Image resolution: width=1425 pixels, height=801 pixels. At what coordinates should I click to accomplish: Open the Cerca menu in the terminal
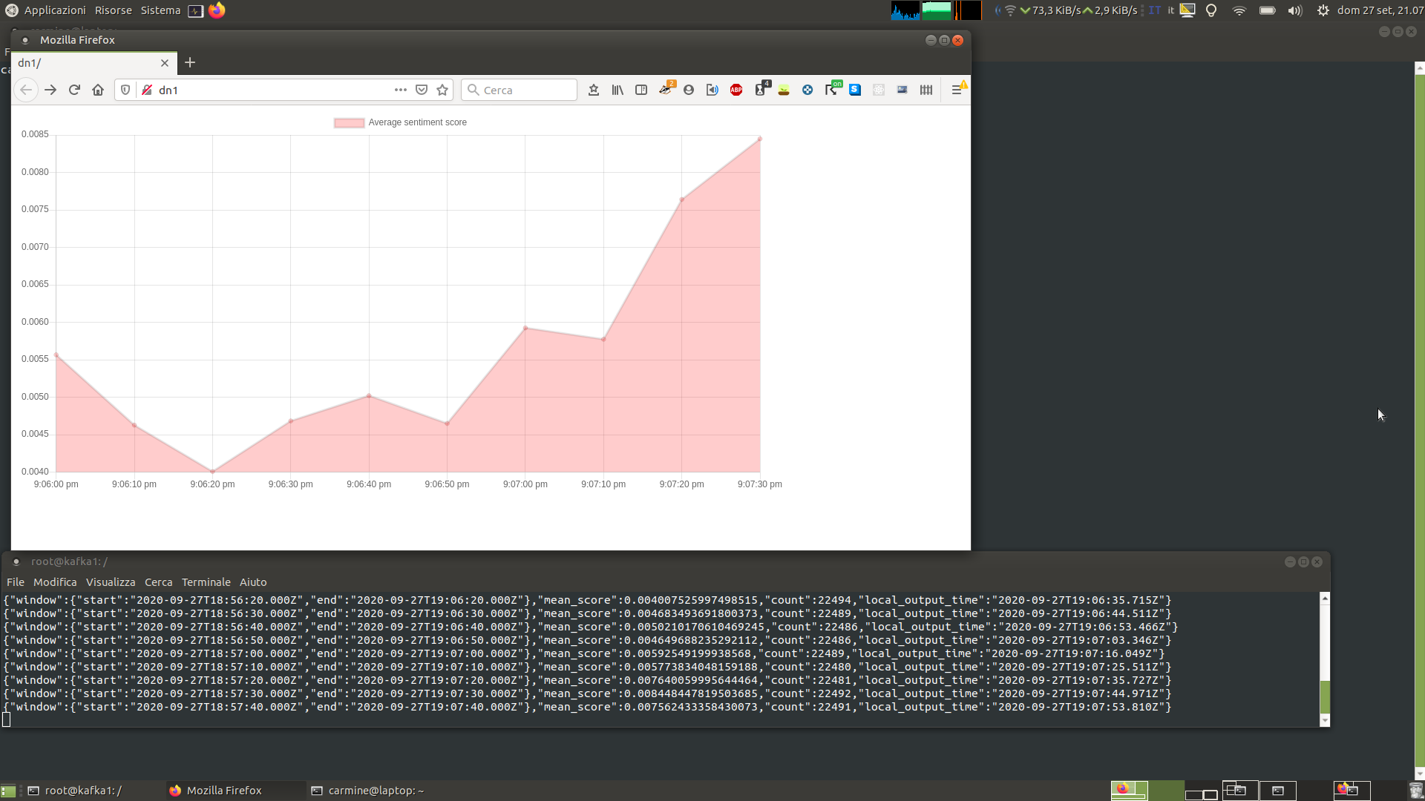point(158,582)
